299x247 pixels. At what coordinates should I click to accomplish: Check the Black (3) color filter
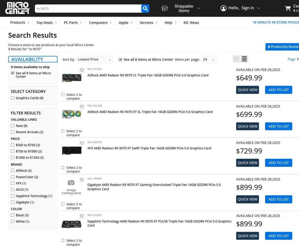coord(13,215)
